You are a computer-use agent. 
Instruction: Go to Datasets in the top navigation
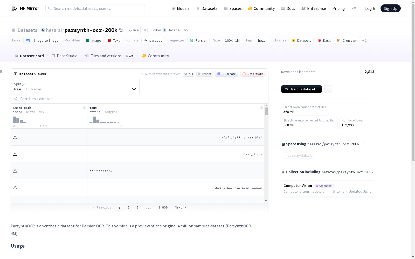click(x=207, y=8)
